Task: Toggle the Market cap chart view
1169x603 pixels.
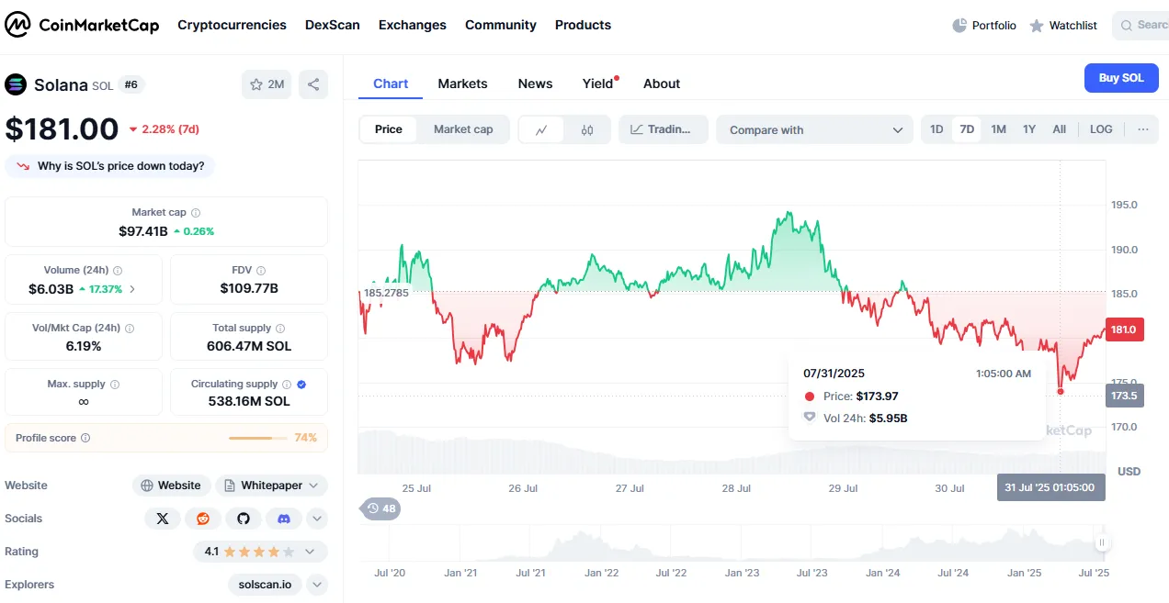Action: pyautogui.click(x=463, y=129)
